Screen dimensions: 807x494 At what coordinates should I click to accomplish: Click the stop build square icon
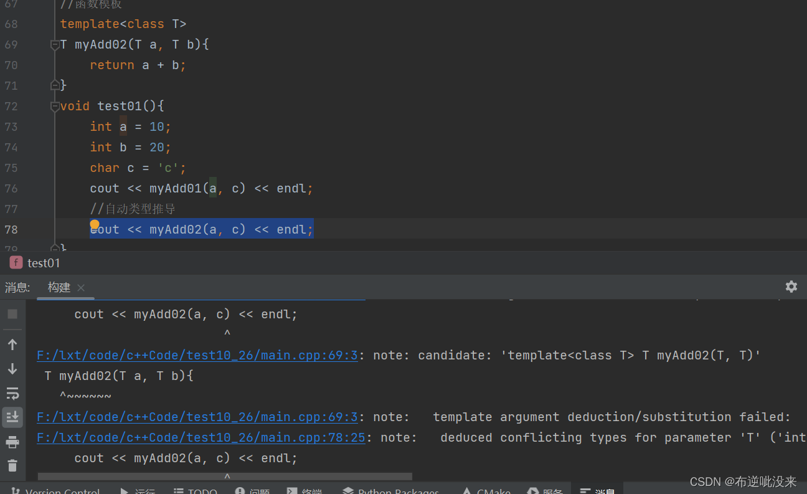click(x=12, y=314)
